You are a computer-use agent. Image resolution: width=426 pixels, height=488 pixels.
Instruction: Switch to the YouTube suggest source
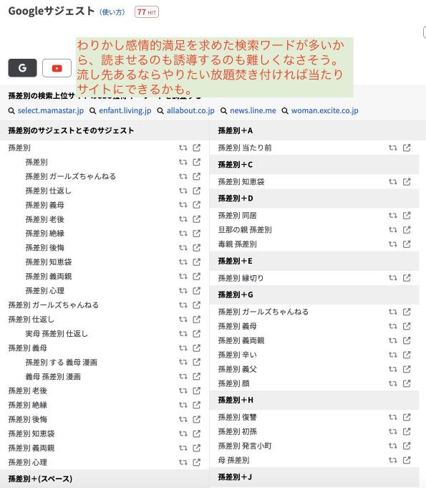pyautogui.click(x=57, y=68)
